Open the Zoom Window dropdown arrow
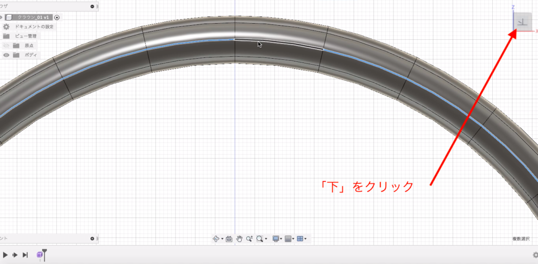The image size is (538, 264). pyautogui.click(x=266, y=239)
